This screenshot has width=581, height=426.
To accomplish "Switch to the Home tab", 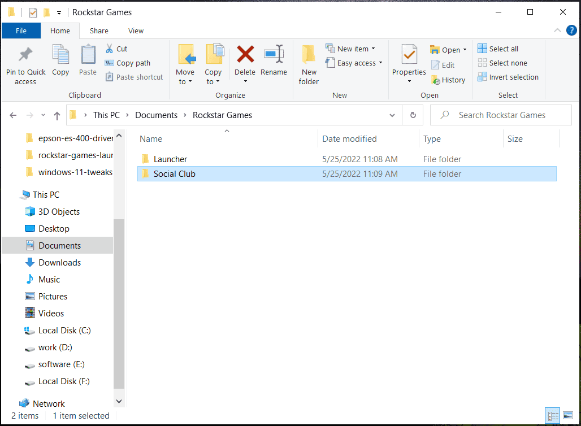I will pos(60,31).
